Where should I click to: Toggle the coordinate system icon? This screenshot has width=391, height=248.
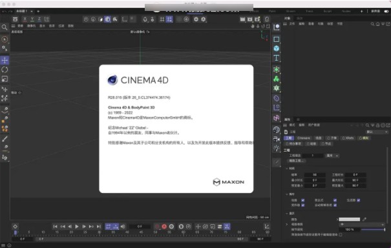(x=47, y=19)
